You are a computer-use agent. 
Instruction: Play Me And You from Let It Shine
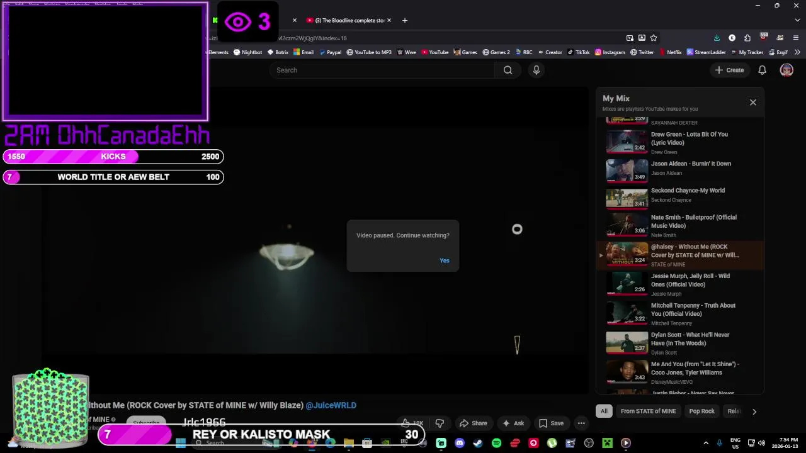(680, 372)
